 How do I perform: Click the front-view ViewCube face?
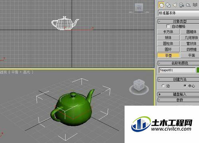[139, 7]
